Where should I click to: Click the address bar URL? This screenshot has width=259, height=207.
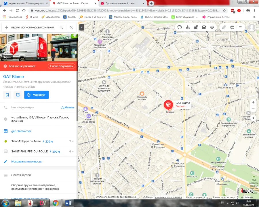click(127, 11)
